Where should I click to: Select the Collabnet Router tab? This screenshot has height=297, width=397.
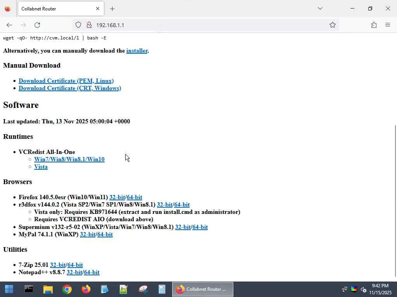click(x=61, y=9)
